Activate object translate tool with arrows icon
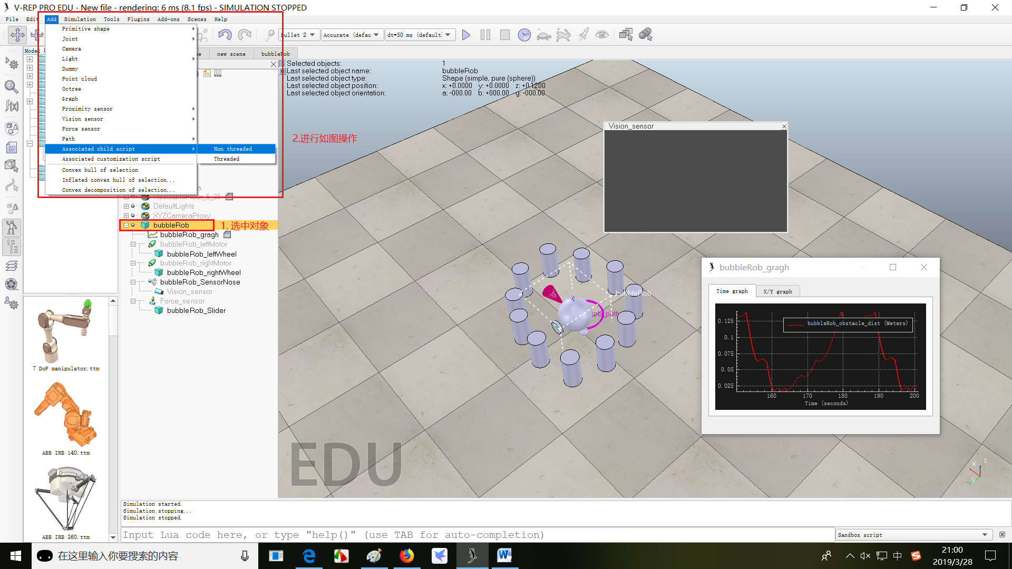This screenshot has height=569, width=1012. coord(17,35)
